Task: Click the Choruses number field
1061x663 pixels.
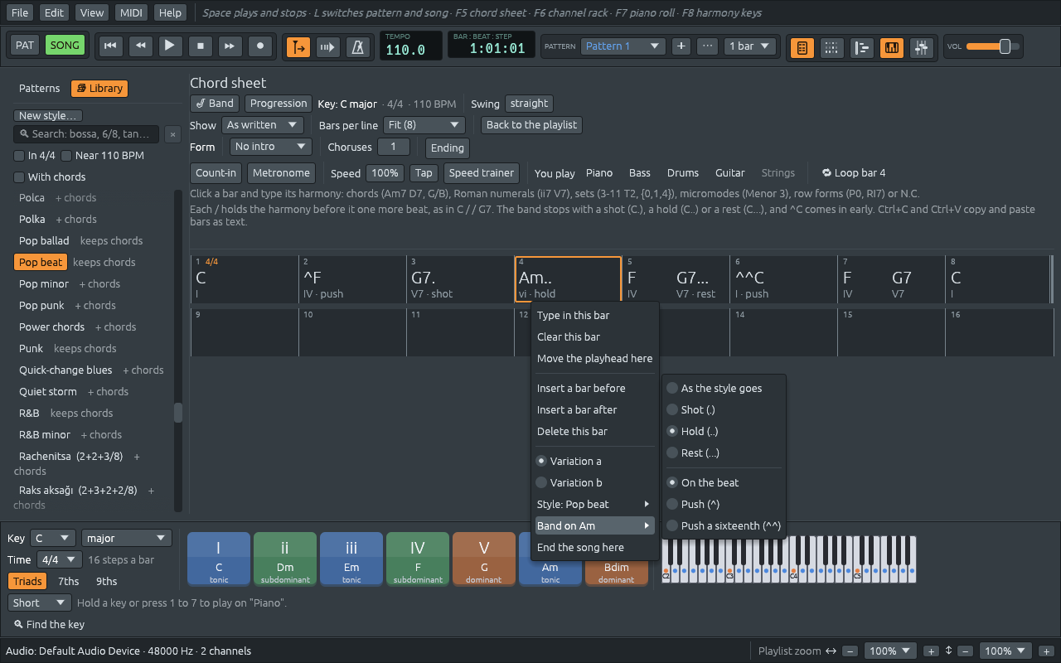Action: pyautogui.click(x=394, y=147)
